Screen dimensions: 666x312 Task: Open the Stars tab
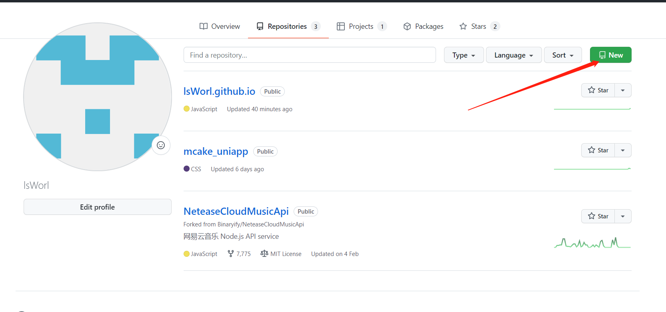(479, 26)
